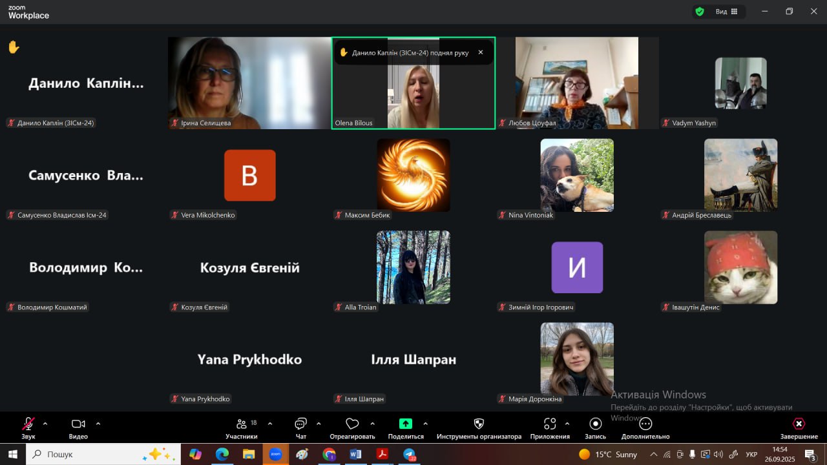This screenshot has height=465, width=827.
Task: Turn on the video camera
Action: [x=78, y=424]
